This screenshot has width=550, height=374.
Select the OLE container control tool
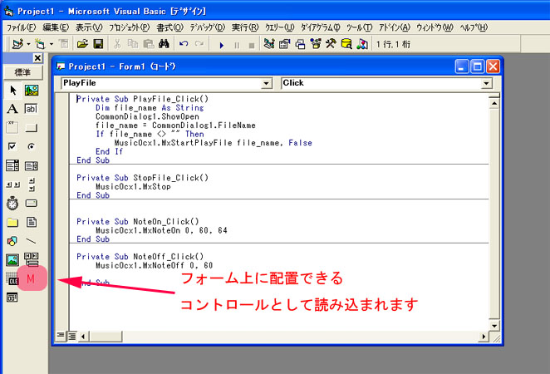click(12, 278)
